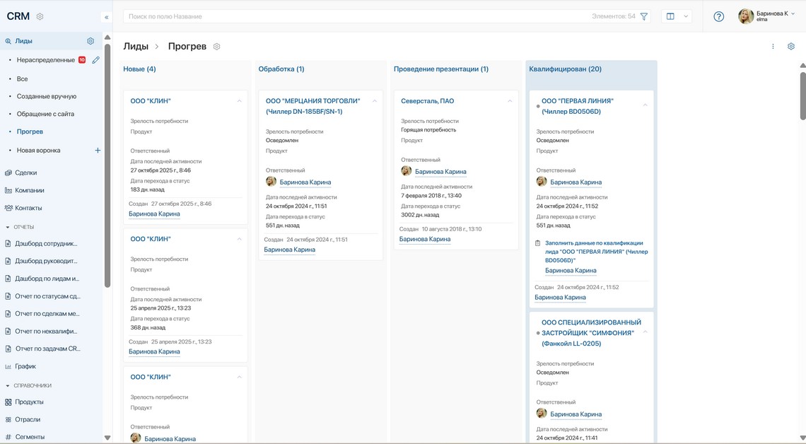
Task: Click the Лиды search icon in sidebar
Action: 8,41
